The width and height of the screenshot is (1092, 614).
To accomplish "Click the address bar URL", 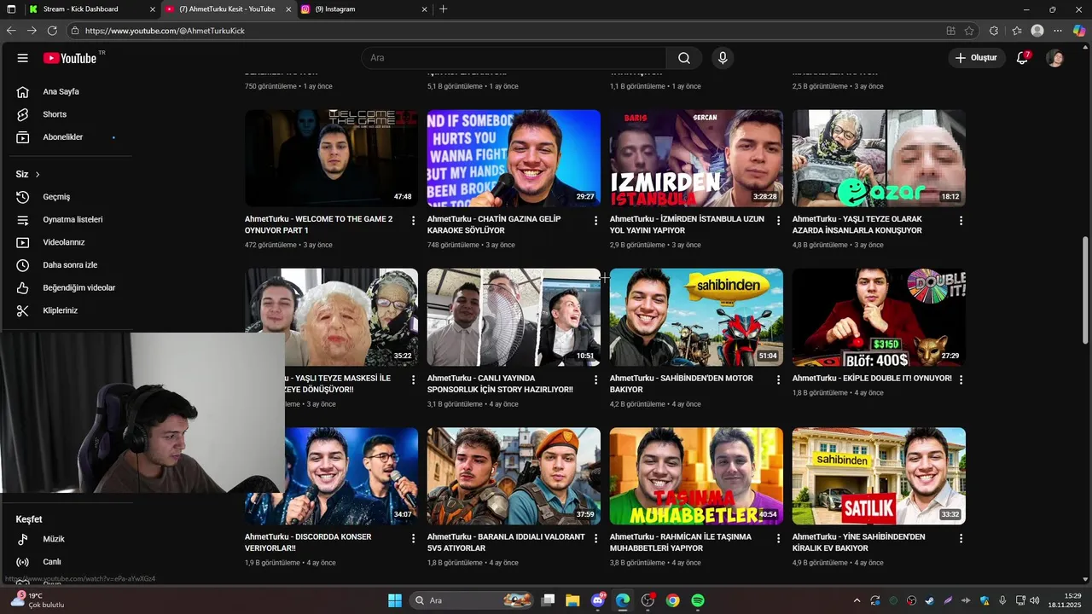I will [x=165, y=31].
